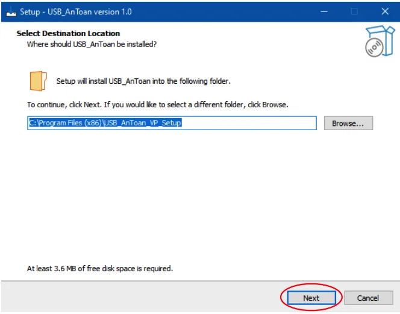Screen dimensions: 400x314
Task: Click the "To continue, click Next" instruction text
Action: pyautogui.click(x=157, y=105)
